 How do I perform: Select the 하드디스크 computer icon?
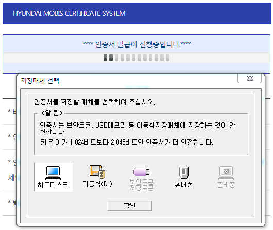click(x=53, y=173)
